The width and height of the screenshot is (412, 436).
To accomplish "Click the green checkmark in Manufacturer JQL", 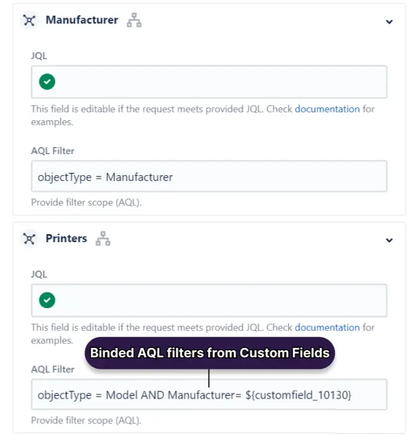I will (x=47, y=82).
